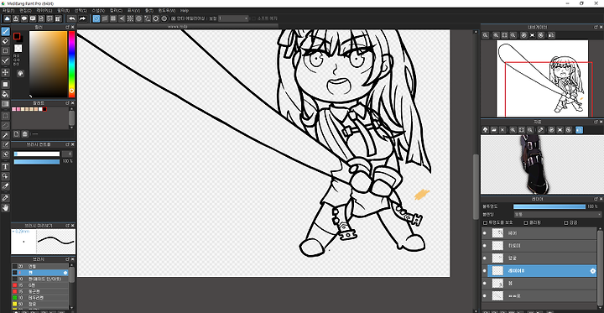Open the Help menu
Viewport: 604px width, 313px height.
185,11
